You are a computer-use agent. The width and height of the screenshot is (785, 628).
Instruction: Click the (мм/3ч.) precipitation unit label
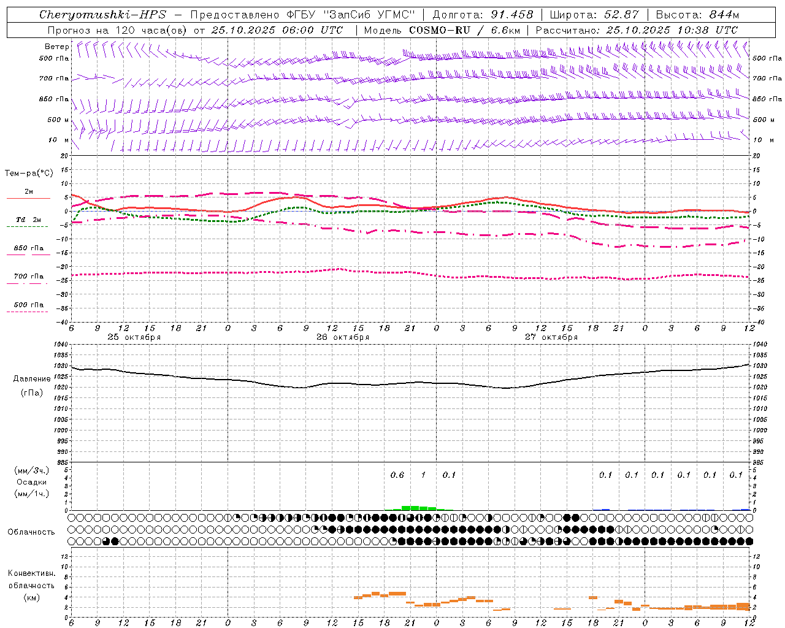tap(32, 470)
